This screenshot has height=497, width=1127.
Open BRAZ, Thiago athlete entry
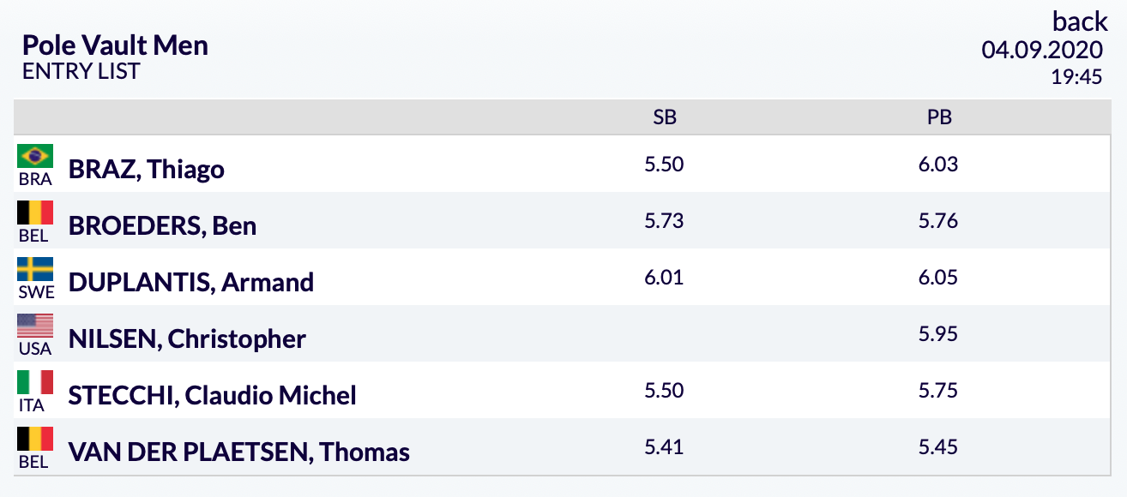click(x=147, y=169)
